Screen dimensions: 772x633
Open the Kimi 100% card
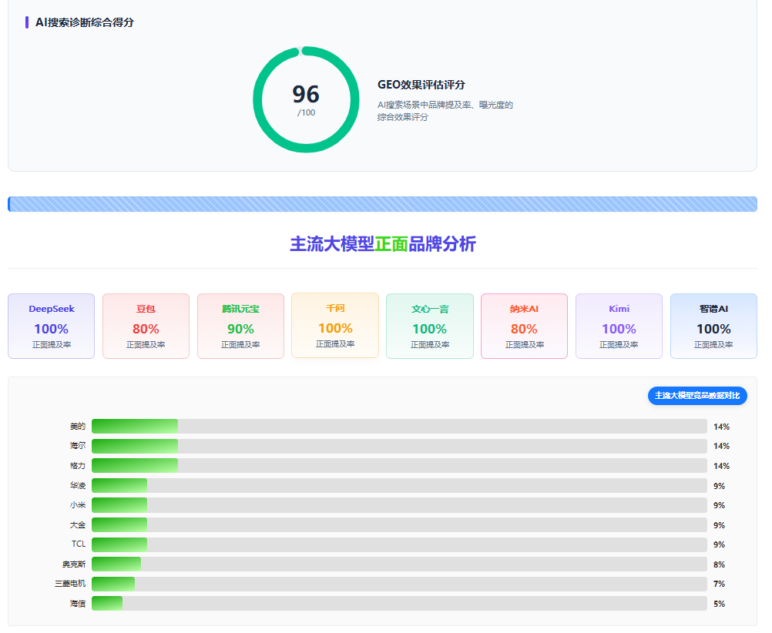(619, 326)
